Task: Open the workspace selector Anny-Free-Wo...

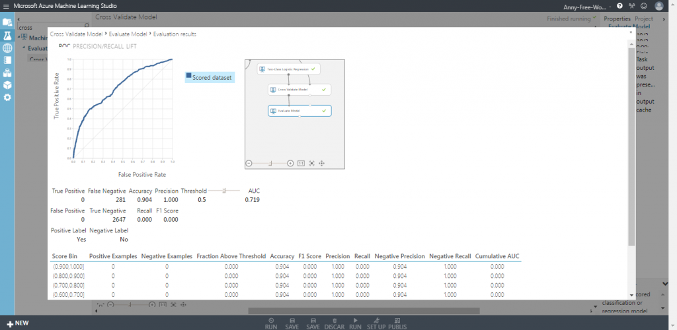Action: point(586,7)
